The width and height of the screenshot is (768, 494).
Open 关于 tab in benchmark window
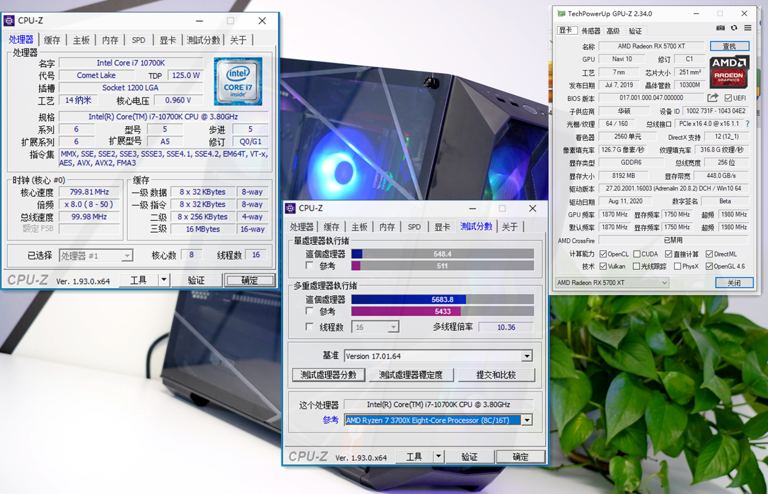point(510,227)
